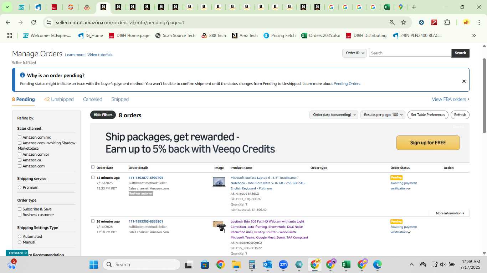This screenshot has height=273, width=487.
Task: Check the Amazon.com.mx sales channel
Action: [20, 137]
